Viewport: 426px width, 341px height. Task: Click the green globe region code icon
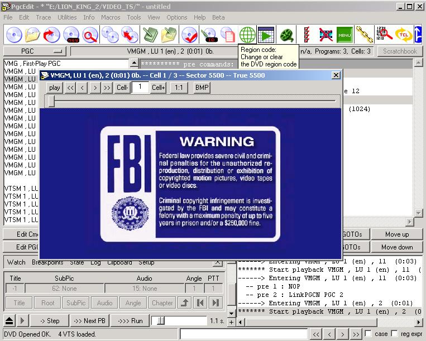click(247, 35)
